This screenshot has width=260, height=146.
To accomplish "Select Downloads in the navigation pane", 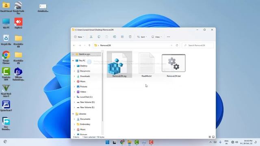I will 85,76.
